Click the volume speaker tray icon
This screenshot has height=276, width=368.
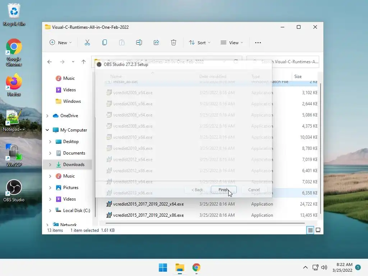tap(324, 267)
